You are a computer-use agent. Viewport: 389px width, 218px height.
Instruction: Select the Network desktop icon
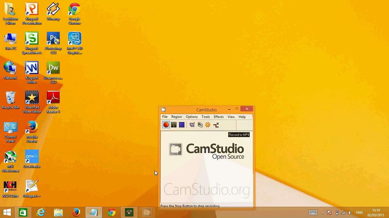[x=10, y=71]
